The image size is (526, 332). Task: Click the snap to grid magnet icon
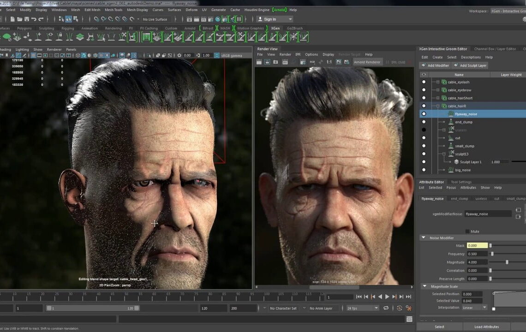(96, 19)
